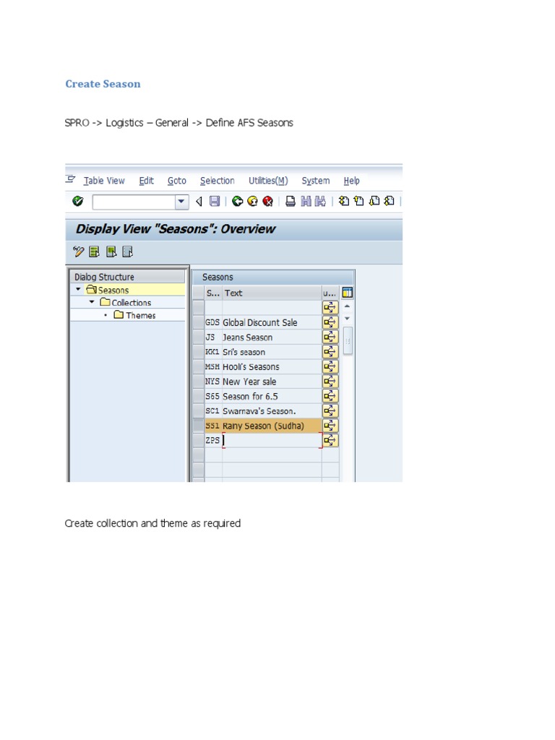The image size is (555, 740).
Task: Click the Select Block icon
Action: coord(111,251)
